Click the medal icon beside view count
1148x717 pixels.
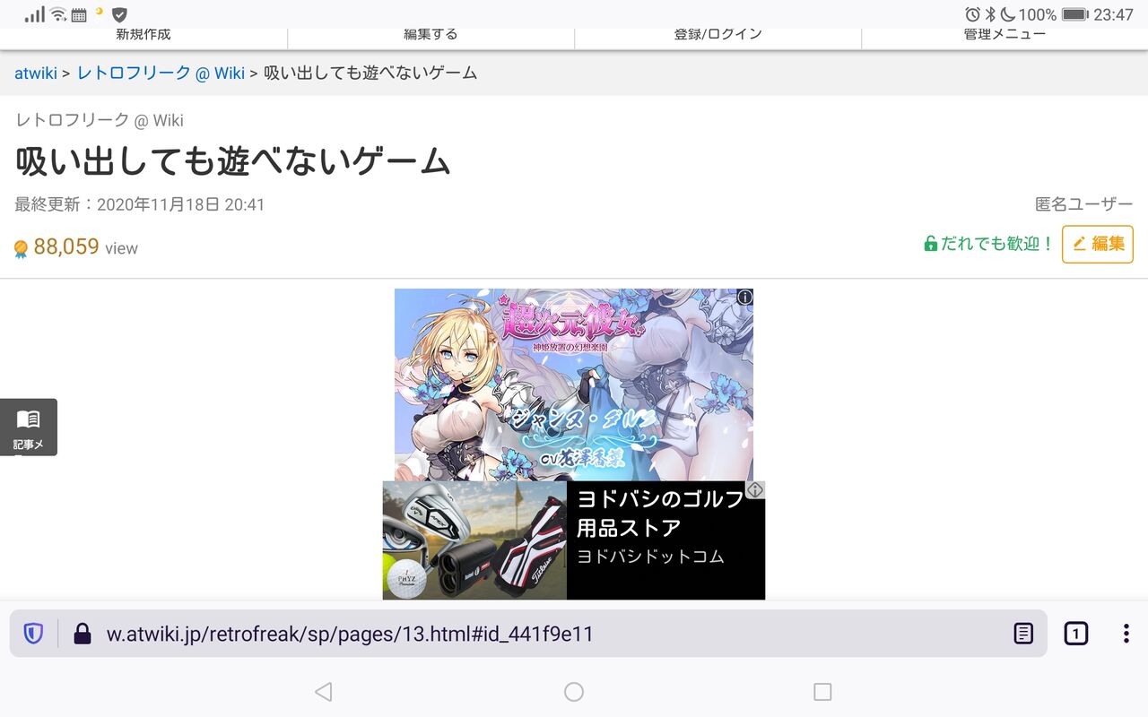point(21,249)
